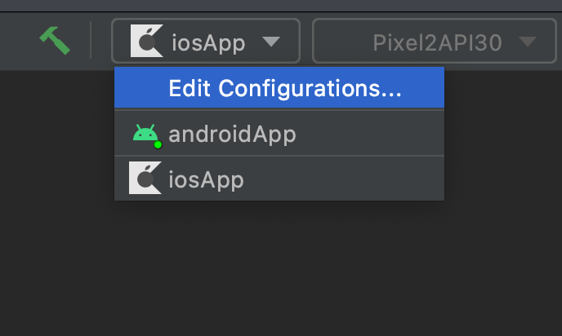Click the vertical separator next to the hammer
This screenshot has width=562, height=336.
[91, 40]
